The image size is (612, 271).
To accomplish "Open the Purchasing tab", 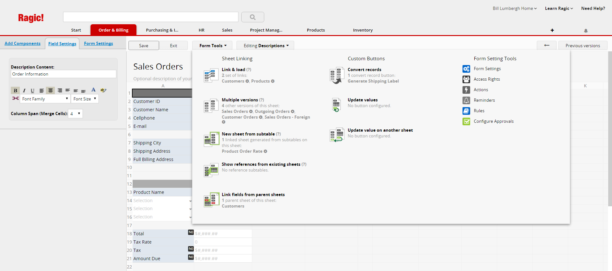I will pyautogui.click(x=162, y=30).
